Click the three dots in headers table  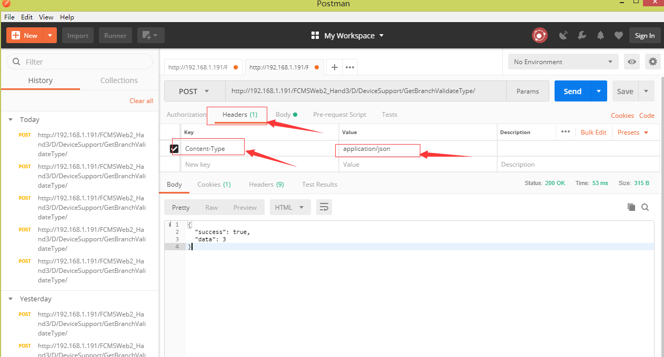coord(566,132)
